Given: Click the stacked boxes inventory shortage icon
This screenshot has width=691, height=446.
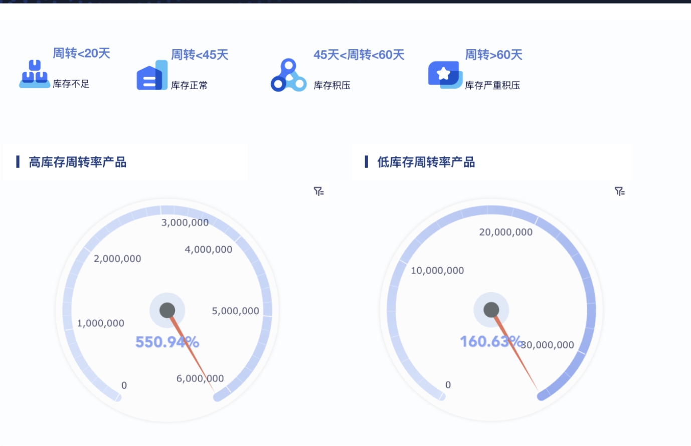Looking at the screenshot, I should [x=34, y=74].
